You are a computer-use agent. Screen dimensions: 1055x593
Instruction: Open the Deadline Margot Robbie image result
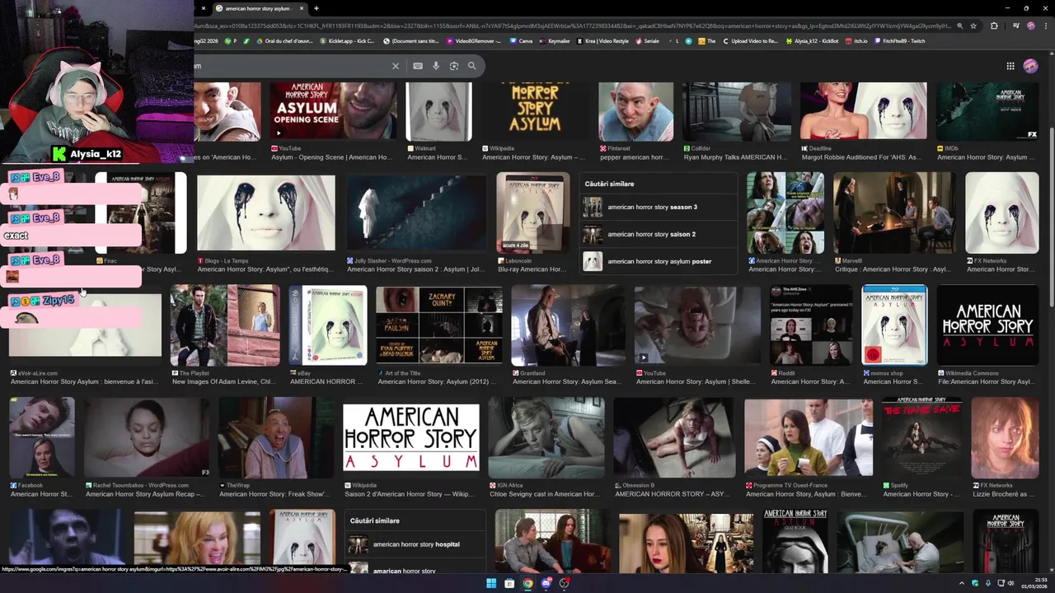(x=863, y=111)
